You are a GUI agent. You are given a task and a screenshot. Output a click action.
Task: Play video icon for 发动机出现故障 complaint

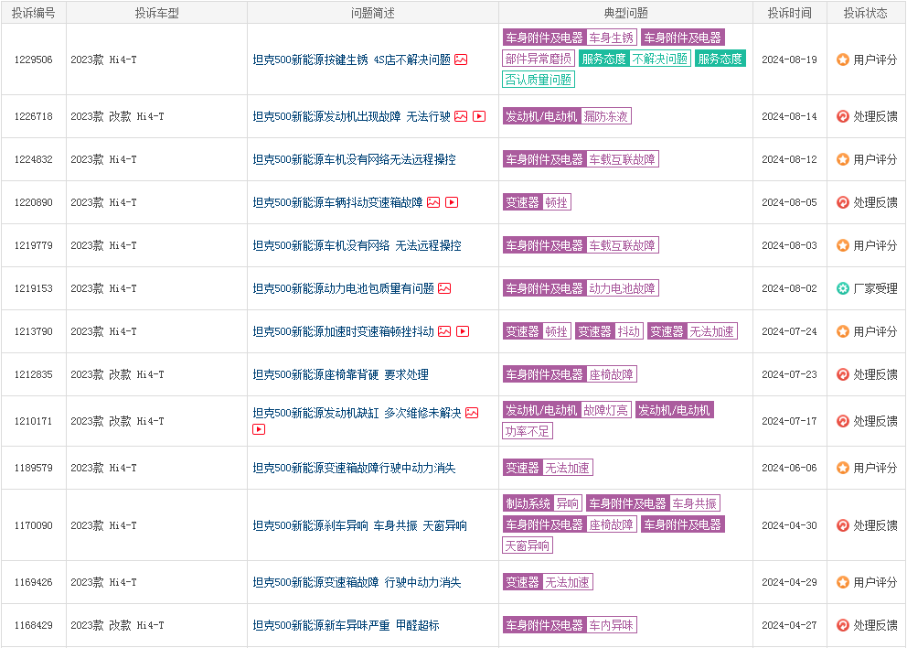[479, 116]
